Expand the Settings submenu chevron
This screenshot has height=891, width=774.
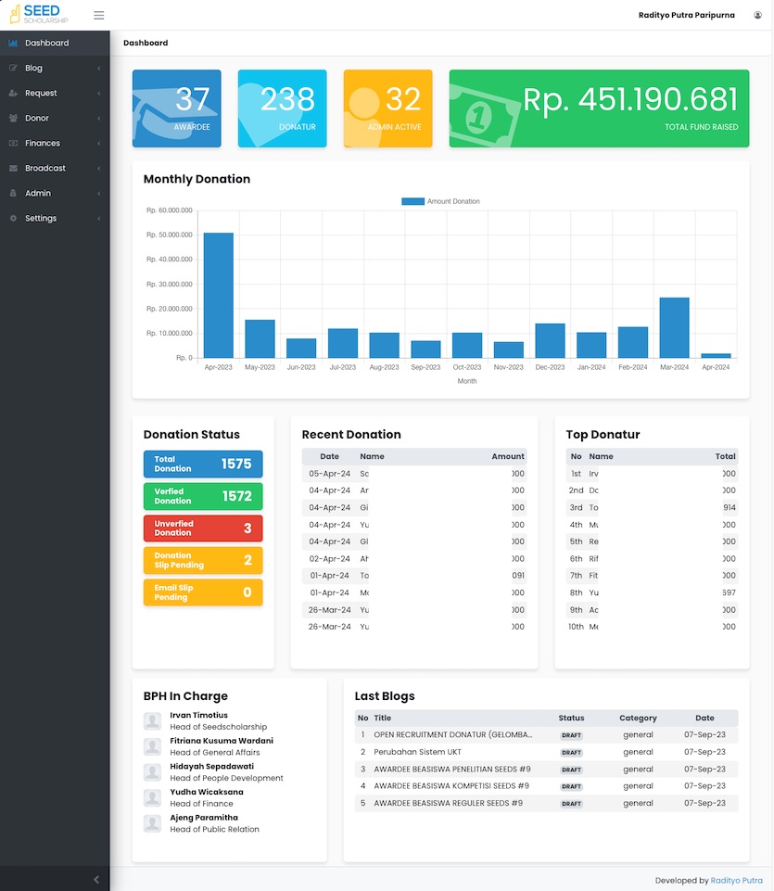[x=99, y=218]
